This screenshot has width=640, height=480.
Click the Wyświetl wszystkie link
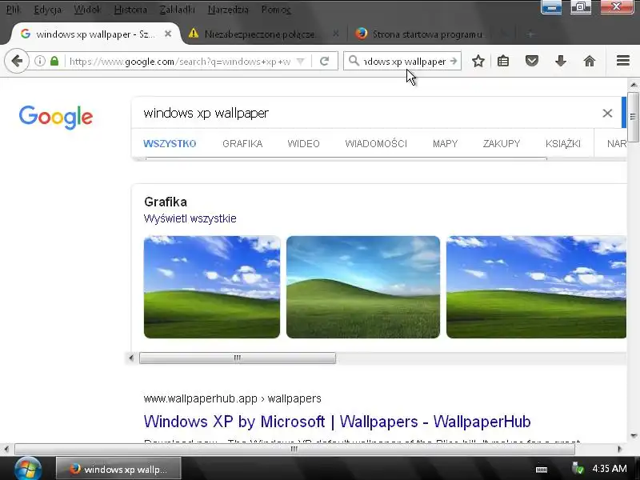(x=190, y=218)
